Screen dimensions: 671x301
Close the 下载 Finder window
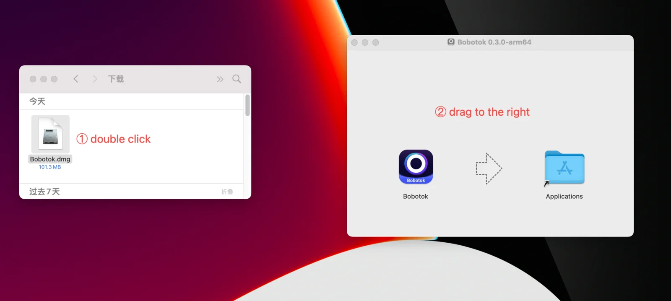tap(33, 79)
